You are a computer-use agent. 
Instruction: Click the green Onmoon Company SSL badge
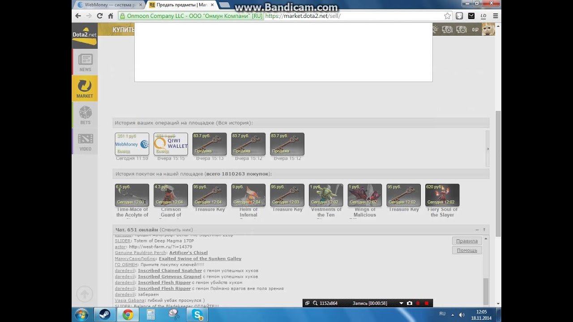[x=191, y=16]
